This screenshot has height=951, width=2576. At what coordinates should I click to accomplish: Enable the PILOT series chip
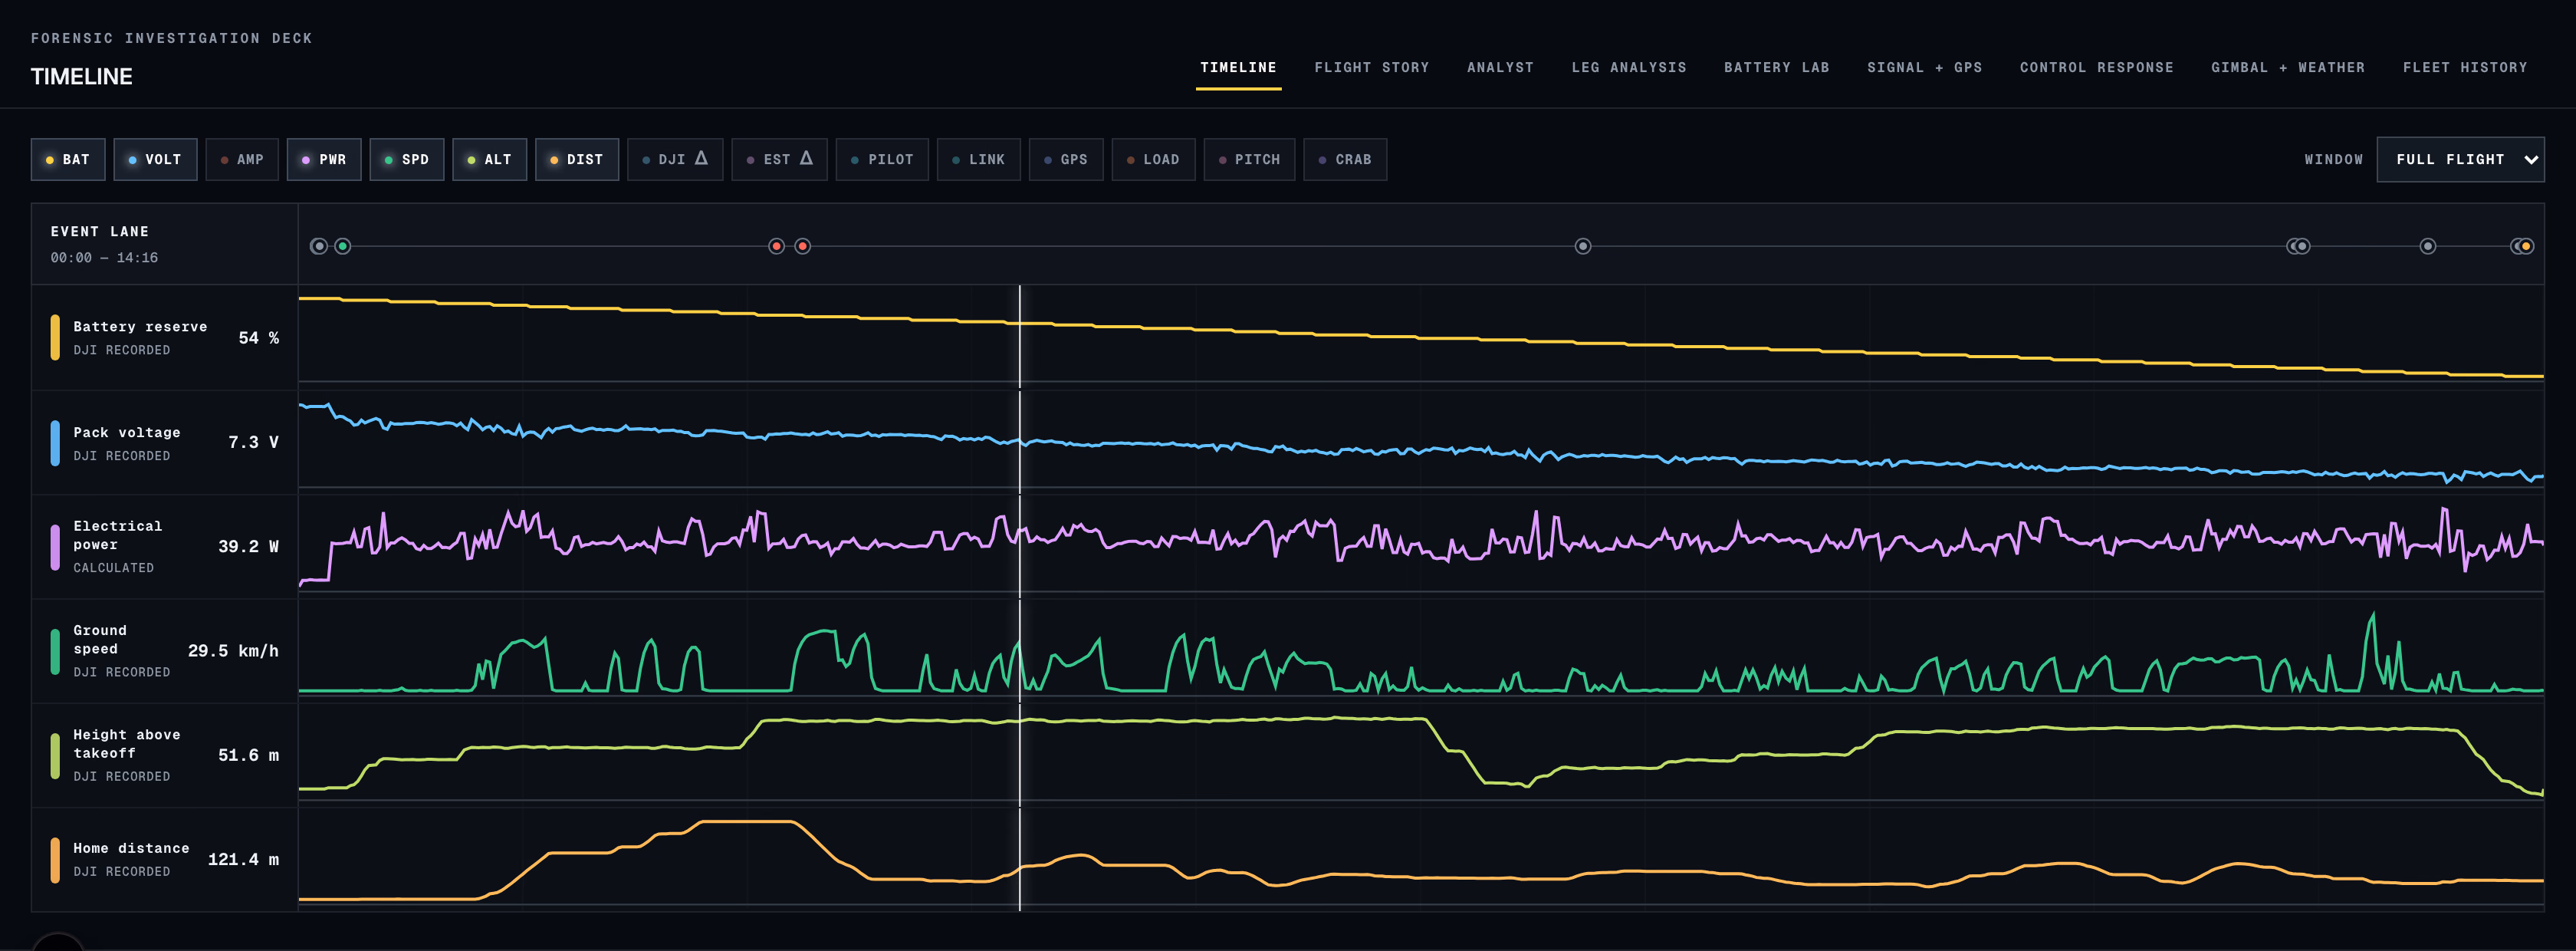coord(882,159)
